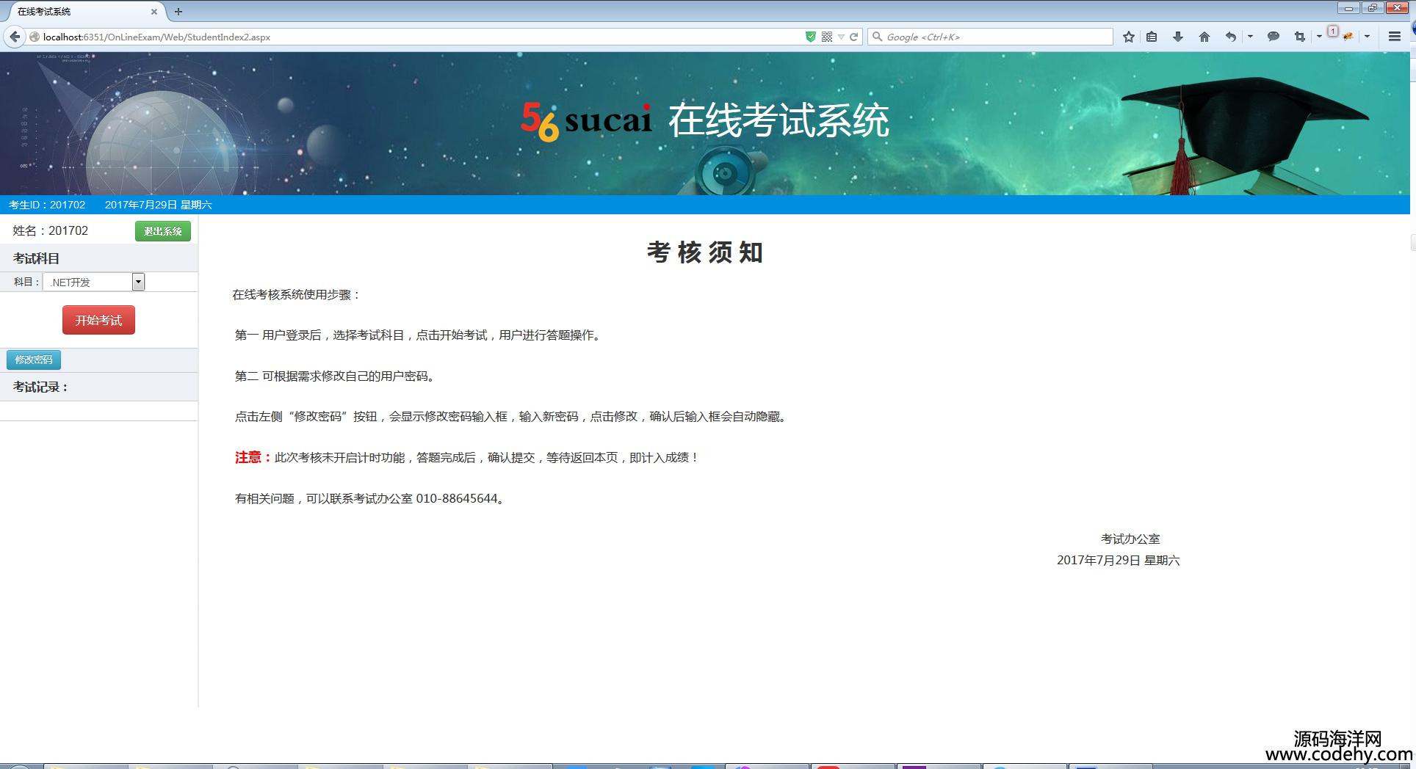This screenshot has height=769, width=1416.
Task: Click the 考试办公室 signature text
Action: coord(1130,539)
